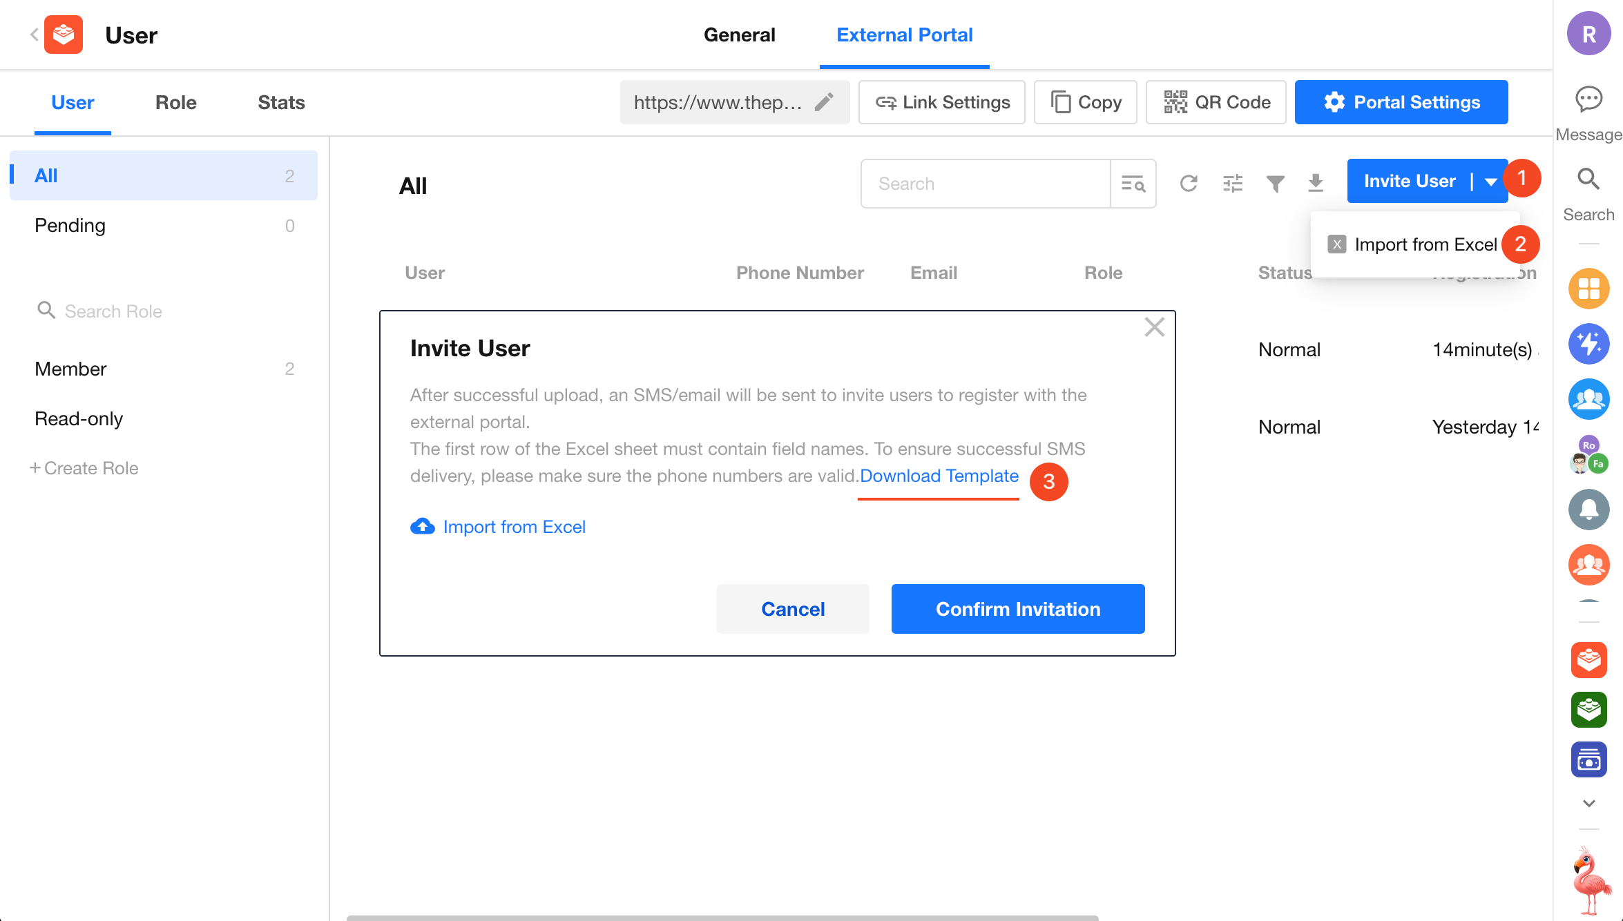Expand the Invite User dropdown arrow

(x=1490, y=182)
